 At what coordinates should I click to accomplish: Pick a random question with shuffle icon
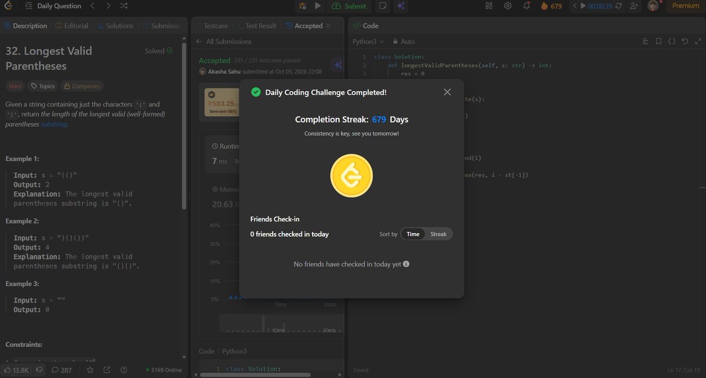pos(124,6)
